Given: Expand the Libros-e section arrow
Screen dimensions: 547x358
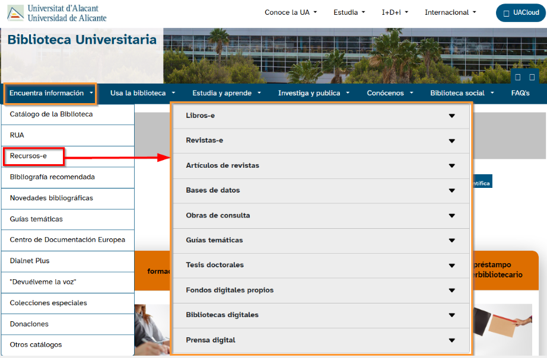Looking at the screenshot, I should click(x=451, y=116).
